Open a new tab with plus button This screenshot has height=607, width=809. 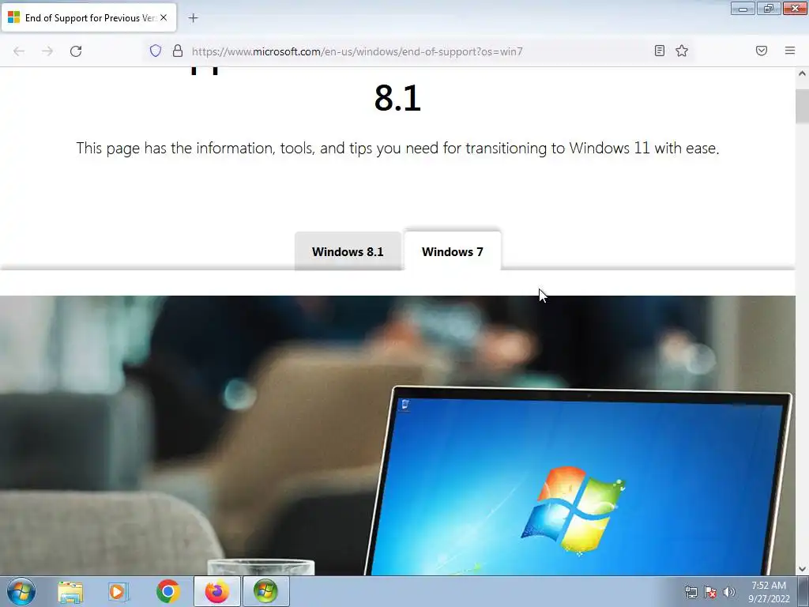(x=193, y=18)
